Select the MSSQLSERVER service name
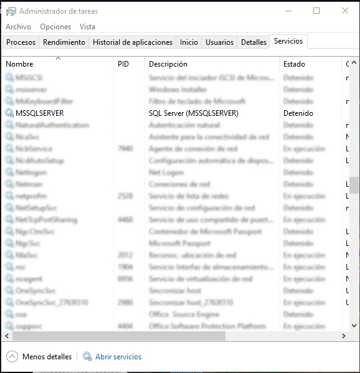This screenshot has width=360, height=373. coord(40,113)
